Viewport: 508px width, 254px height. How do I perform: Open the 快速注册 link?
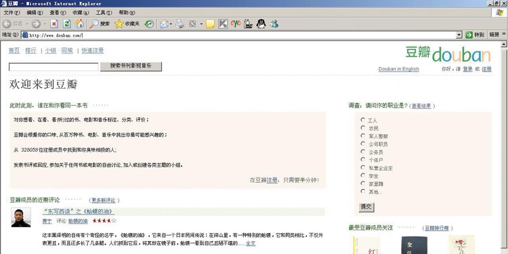click(x=93, y=51)
